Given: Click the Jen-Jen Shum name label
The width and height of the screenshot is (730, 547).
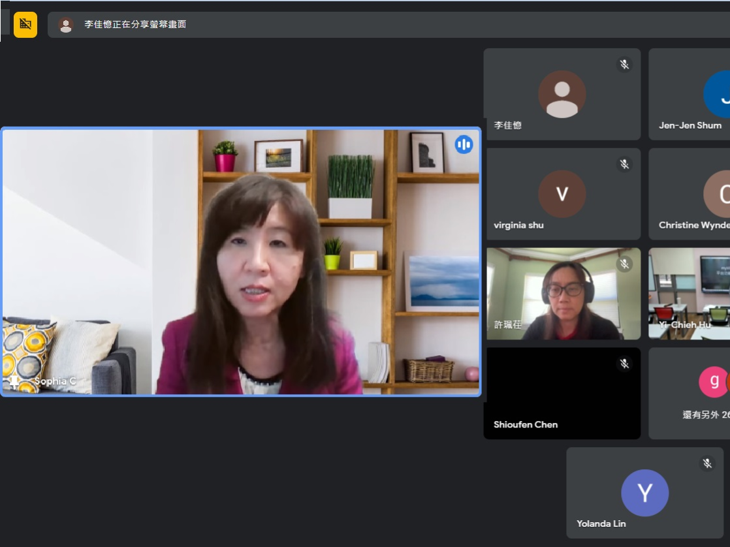Looking at the screenshot, I should [690, 125].
